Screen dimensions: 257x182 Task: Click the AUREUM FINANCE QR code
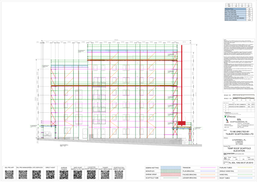pyautogui.click(x=64, y=174)
